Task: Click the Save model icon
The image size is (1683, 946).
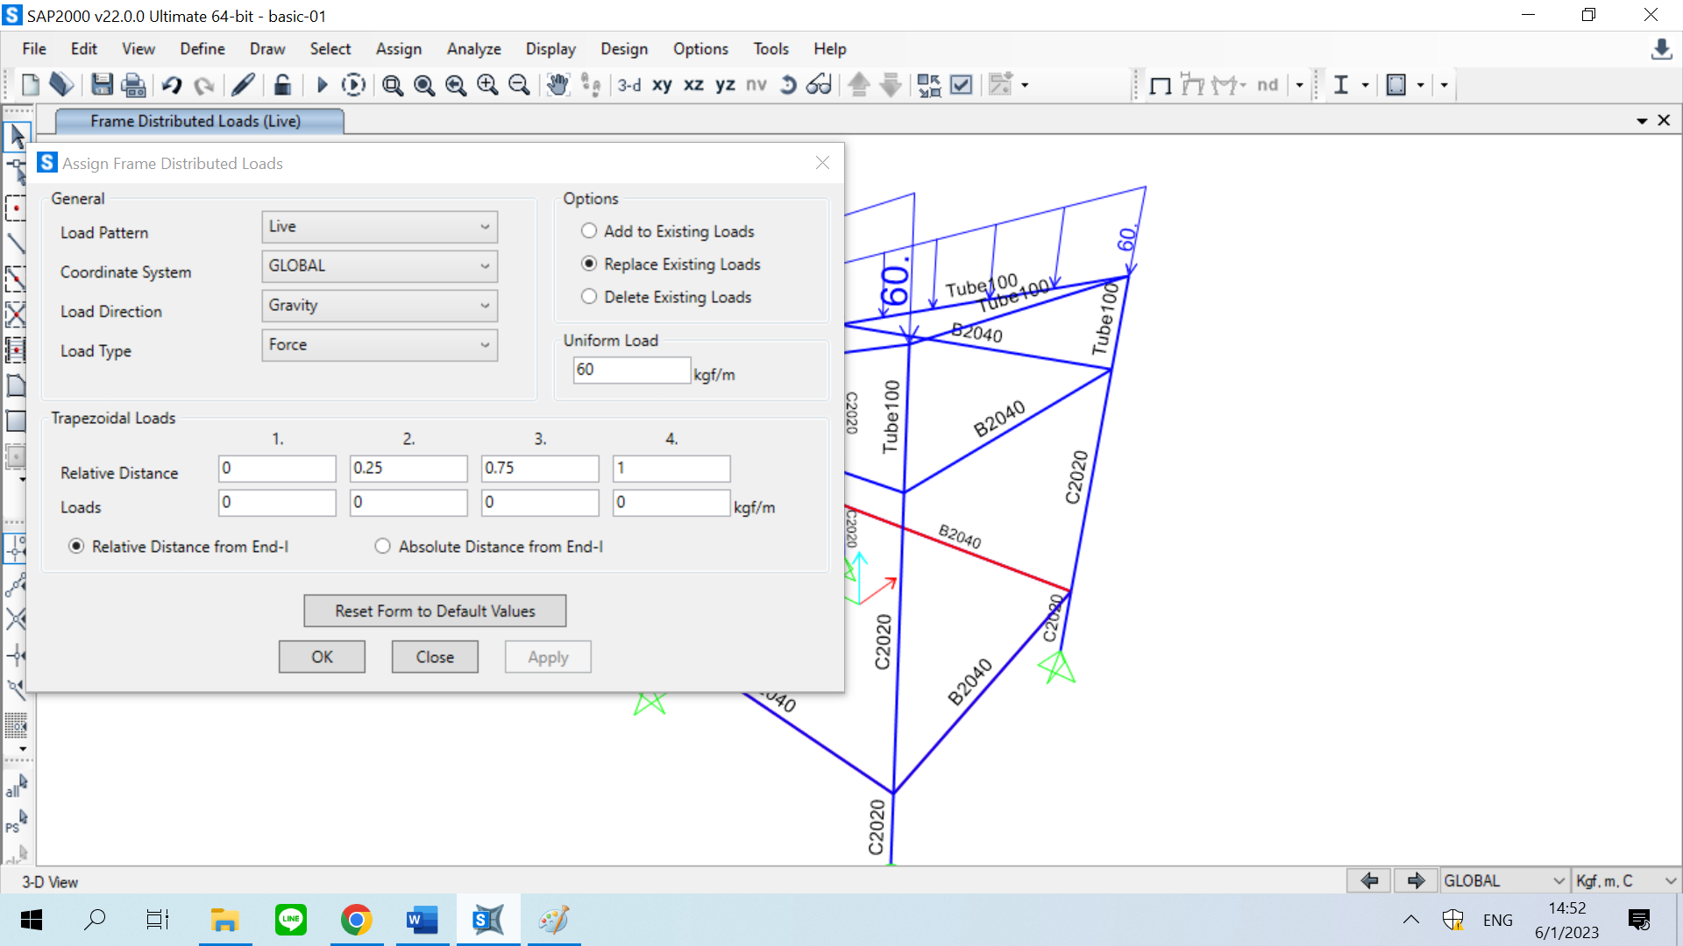Action: pos(102,85)
